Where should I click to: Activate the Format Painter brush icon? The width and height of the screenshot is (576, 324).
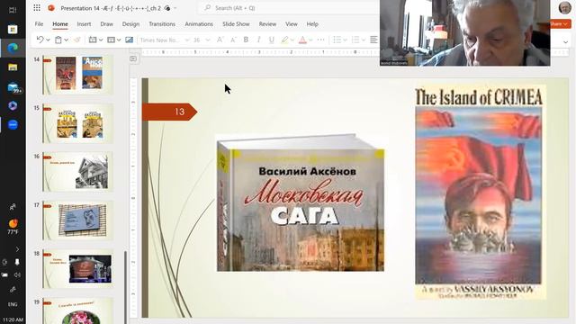(76, 40)
